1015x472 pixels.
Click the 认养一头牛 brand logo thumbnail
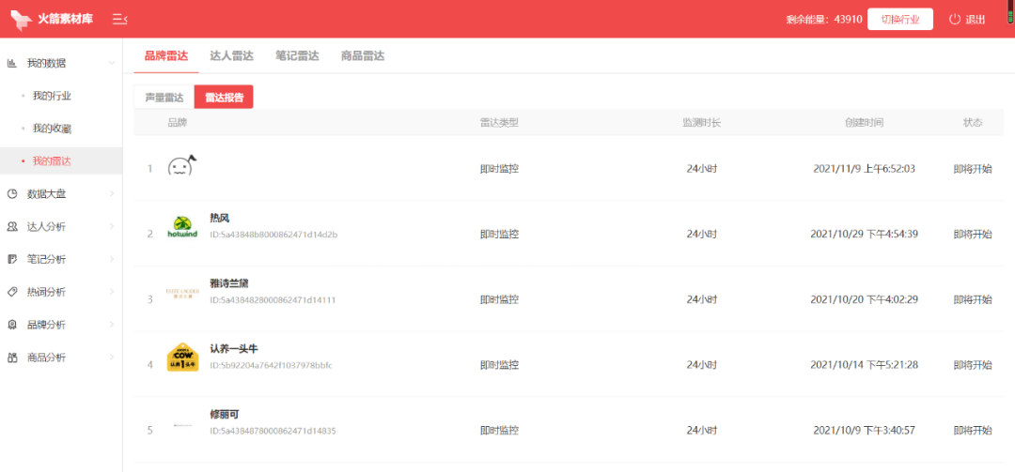[180, 358]
